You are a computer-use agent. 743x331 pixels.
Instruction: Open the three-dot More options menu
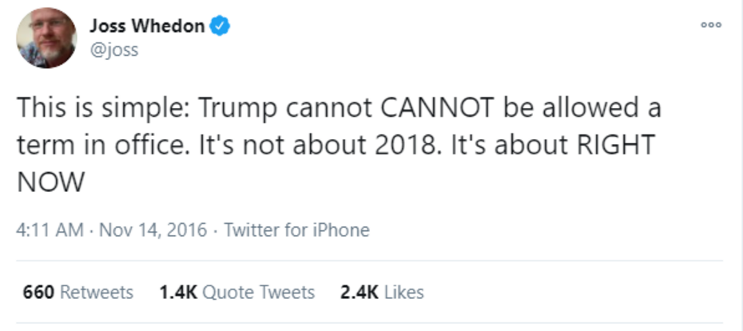pyautogui.click(x=710, y=25)
